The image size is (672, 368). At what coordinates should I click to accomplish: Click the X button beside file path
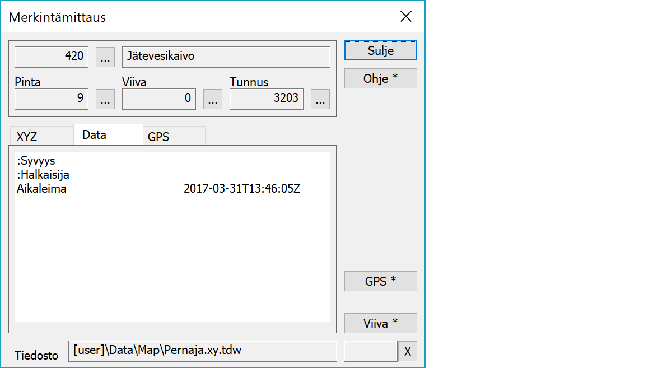(x=407, y=351)
